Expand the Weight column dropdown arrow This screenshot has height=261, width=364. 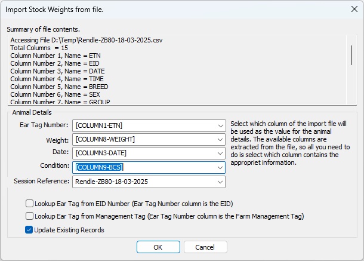coord(220,139)
